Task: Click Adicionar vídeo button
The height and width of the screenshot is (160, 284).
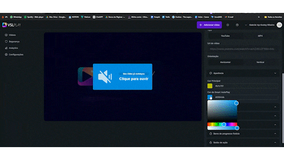Action: click(209, 25)
